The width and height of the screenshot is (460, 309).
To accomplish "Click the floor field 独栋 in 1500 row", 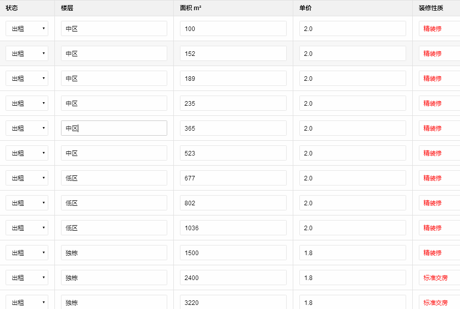I will point(114,253).
